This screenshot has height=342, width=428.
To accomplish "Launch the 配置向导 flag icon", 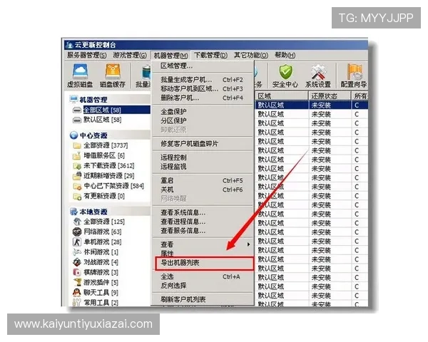I will pos(355,72).
